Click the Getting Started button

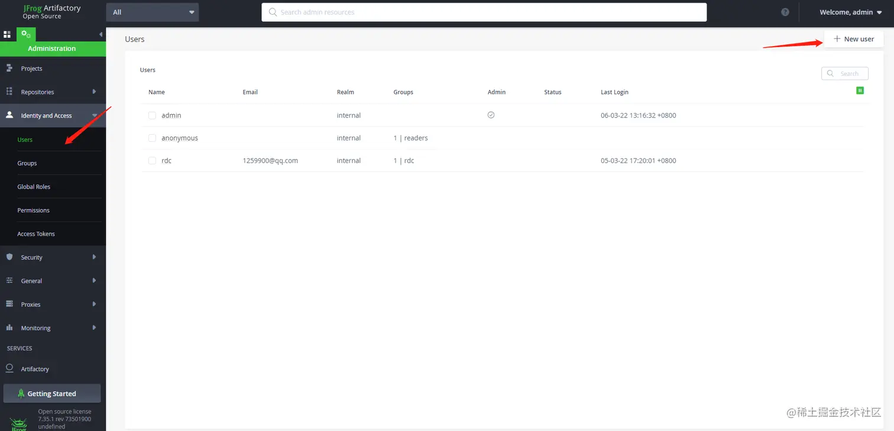[52, 394]
